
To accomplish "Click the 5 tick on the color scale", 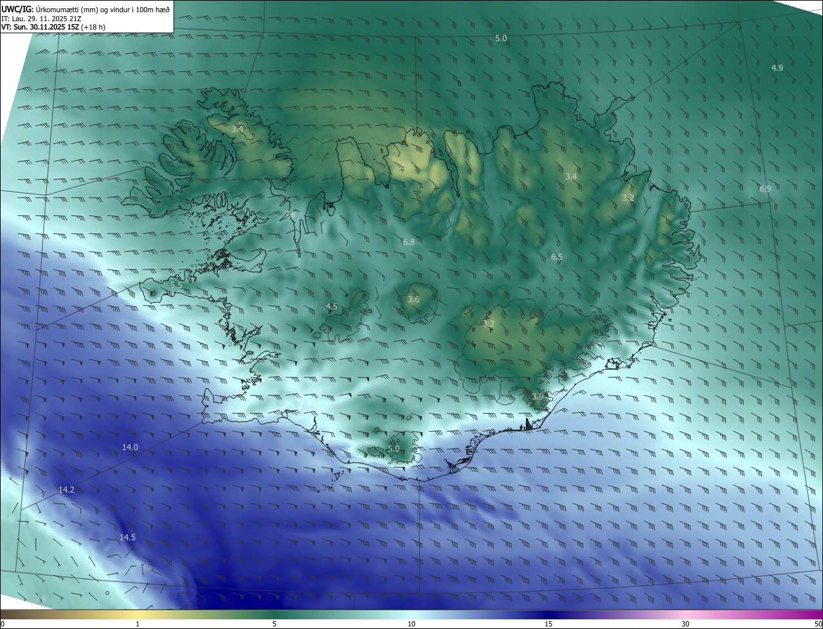I will tap(275, 624).
